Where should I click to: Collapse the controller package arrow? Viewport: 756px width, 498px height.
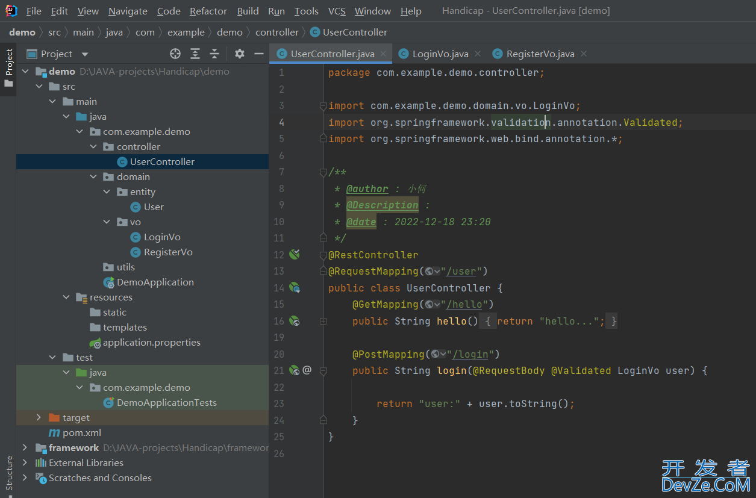93,146
